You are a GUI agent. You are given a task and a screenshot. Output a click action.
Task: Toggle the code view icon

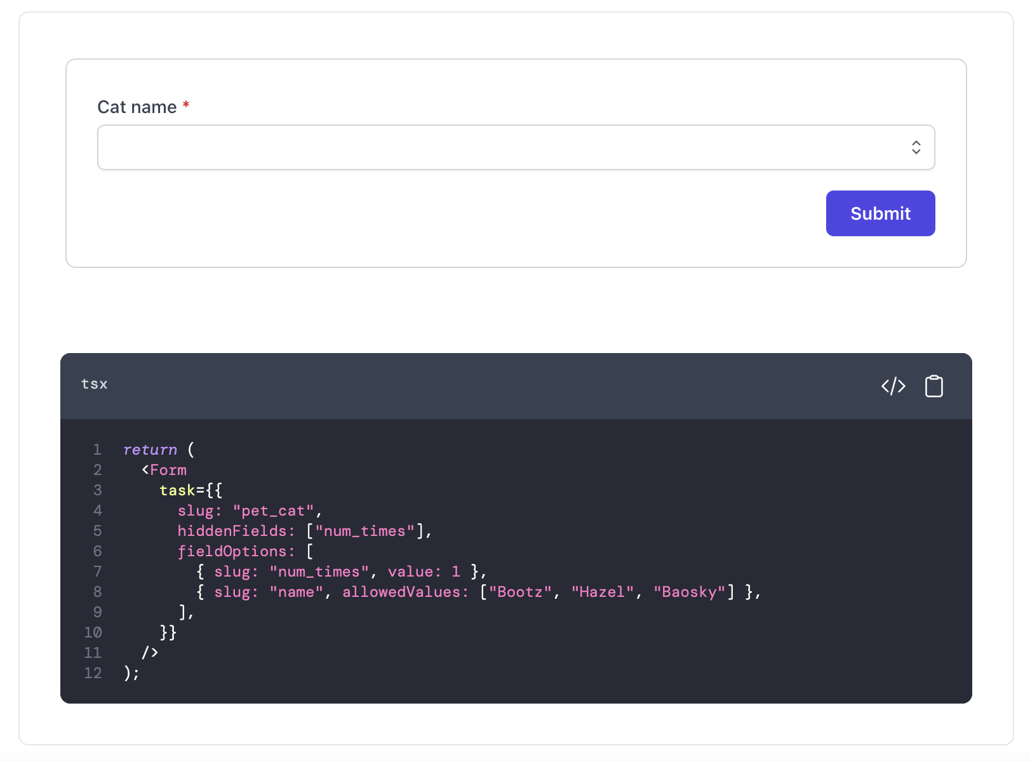893,386
